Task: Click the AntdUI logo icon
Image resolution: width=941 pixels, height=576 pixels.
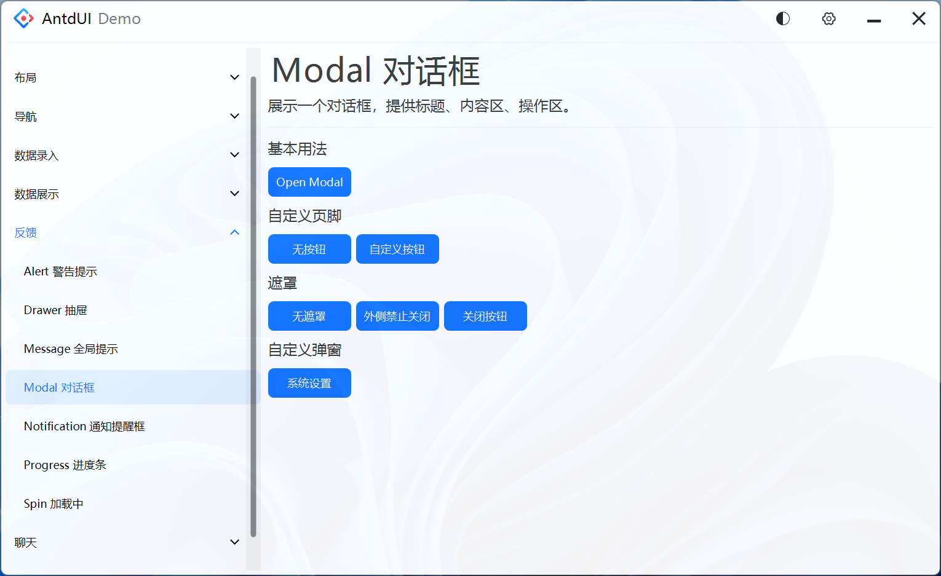Action: (23, 18)
